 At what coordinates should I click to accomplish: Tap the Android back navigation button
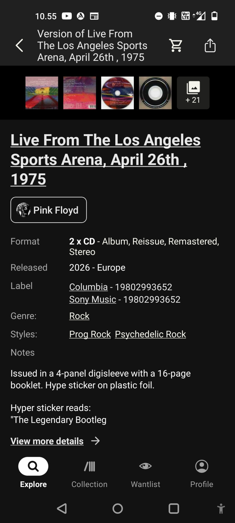coord(62,508)
